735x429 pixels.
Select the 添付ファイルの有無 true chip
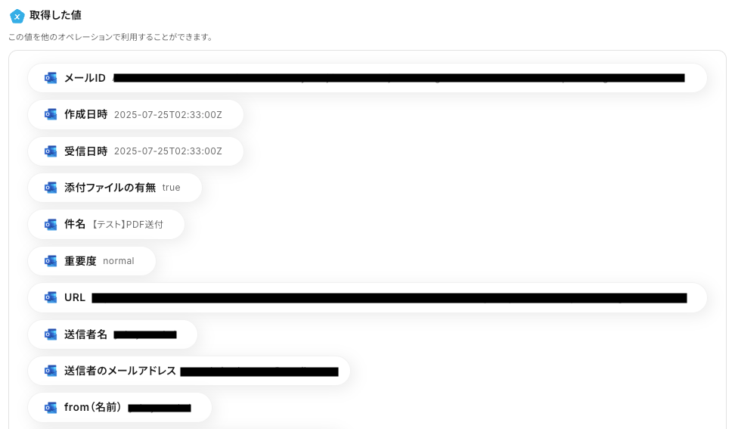point(115,188)
